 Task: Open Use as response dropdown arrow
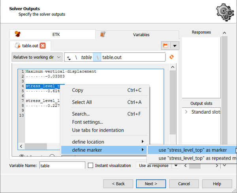click(x=176, y=165)
